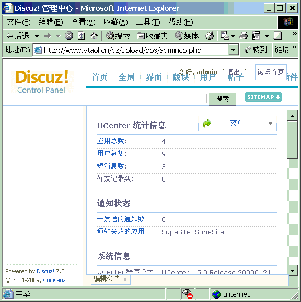
Task: Switch to the 首页 nav tab
Action: 99,77
